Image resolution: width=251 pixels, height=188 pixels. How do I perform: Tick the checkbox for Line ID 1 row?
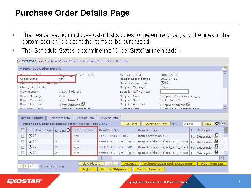(x=23, y=136)
